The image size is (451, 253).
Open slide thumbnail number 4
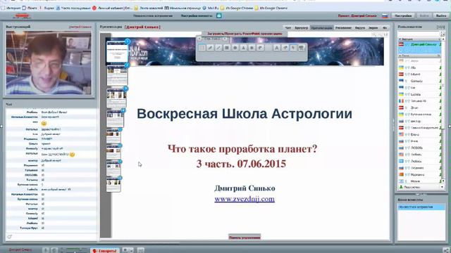click(116, 119)
